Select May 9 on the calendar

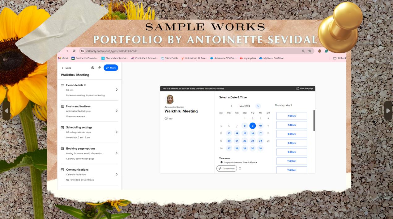click(x=253, y=126)
